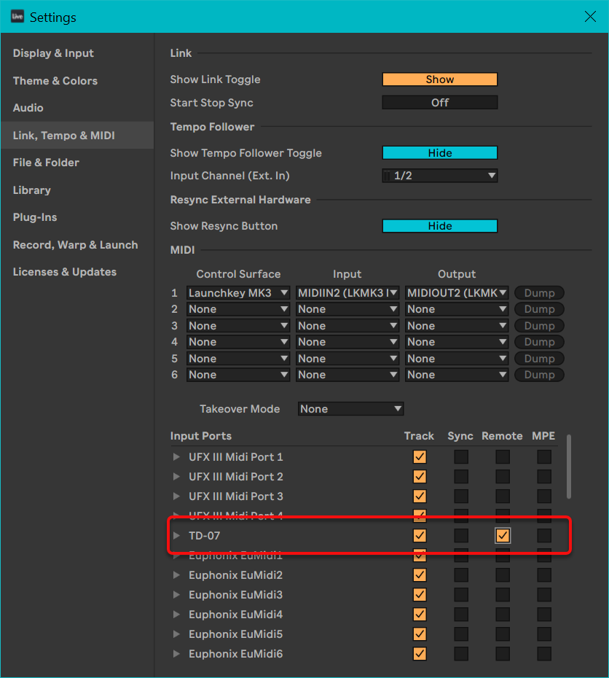This screenshot has width=609, height=678.
Task: Close the Settings window
Action: [590, 16]
